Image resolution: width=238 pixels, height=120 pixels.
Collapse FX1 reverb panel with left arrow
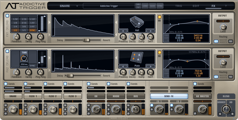coord(116,22)
